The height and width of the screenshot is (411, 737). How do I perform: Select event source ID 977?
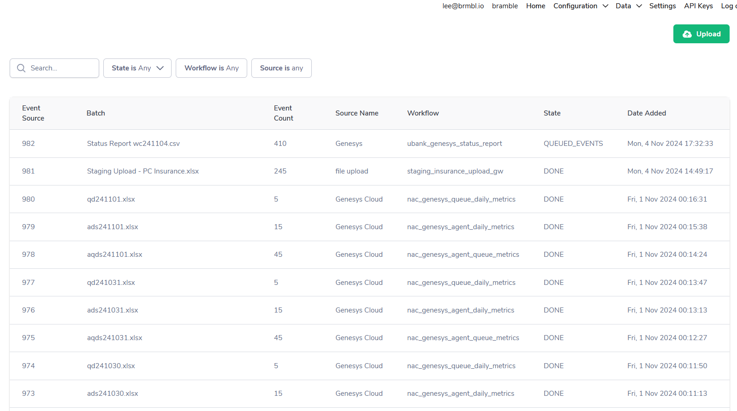coord(29,283)
